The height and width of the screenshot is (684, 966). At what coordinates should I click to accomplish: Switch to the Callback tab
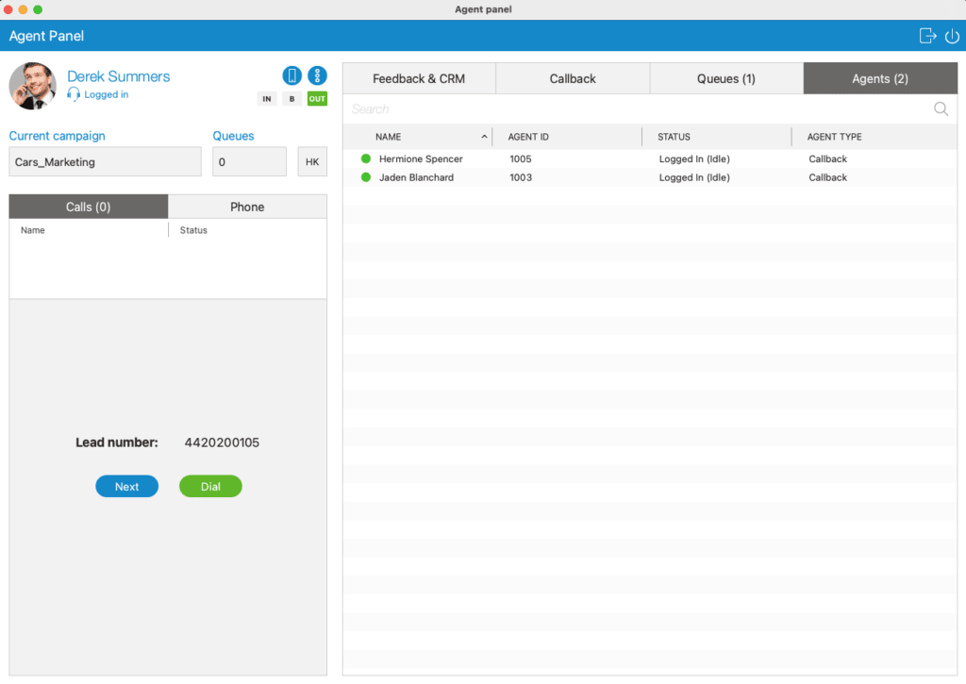pos(573,79)
